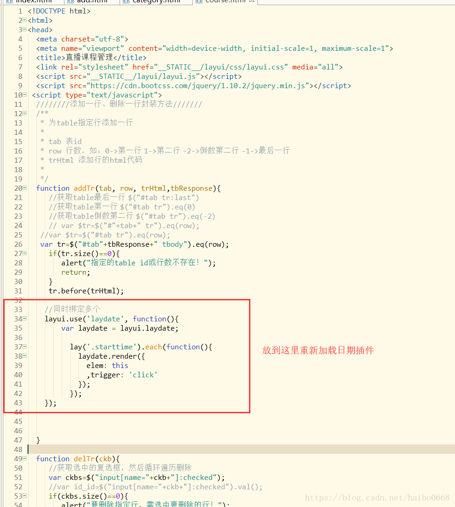The height and width of the screenshot is (507, 455).
Task: Click the '//var id_id=' comment on line 52
Action: pyautogui.click(x=156, y=487)
